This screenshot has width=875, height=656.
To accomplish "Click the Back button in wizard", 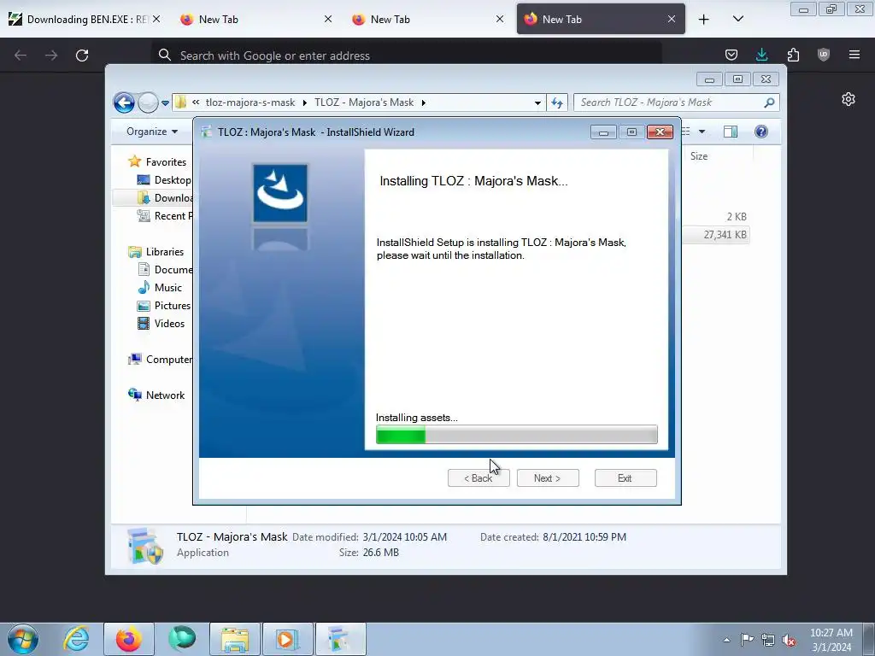I will click(x=479, y=478).
